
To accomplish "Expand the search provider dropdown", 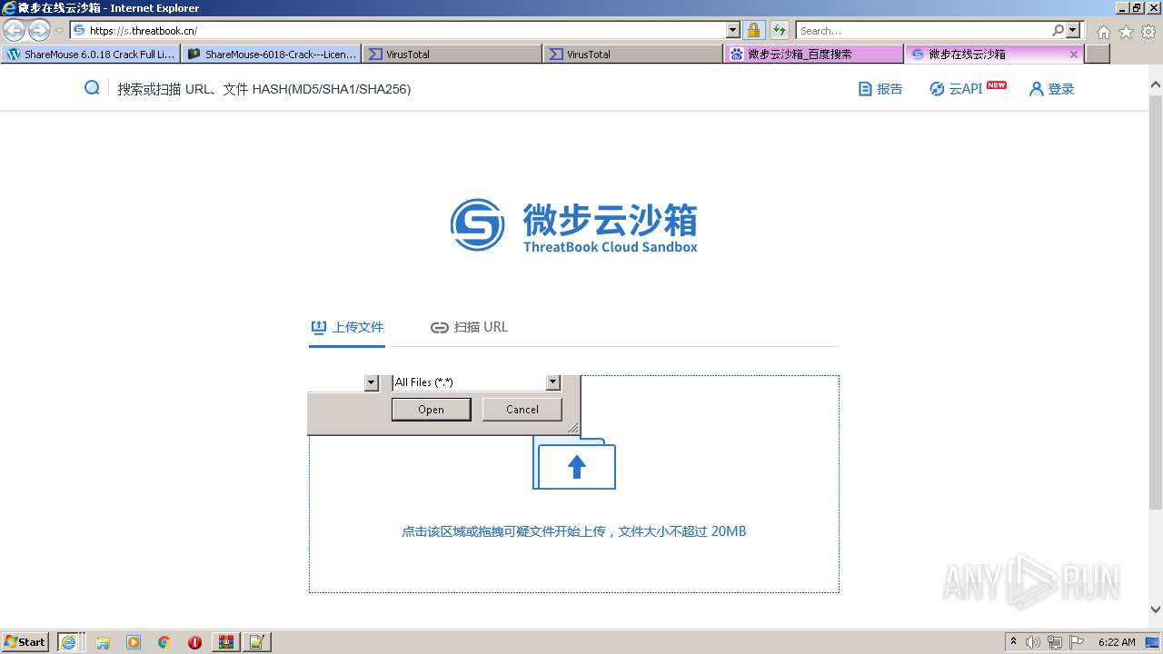I will [x=1073, y=30].
